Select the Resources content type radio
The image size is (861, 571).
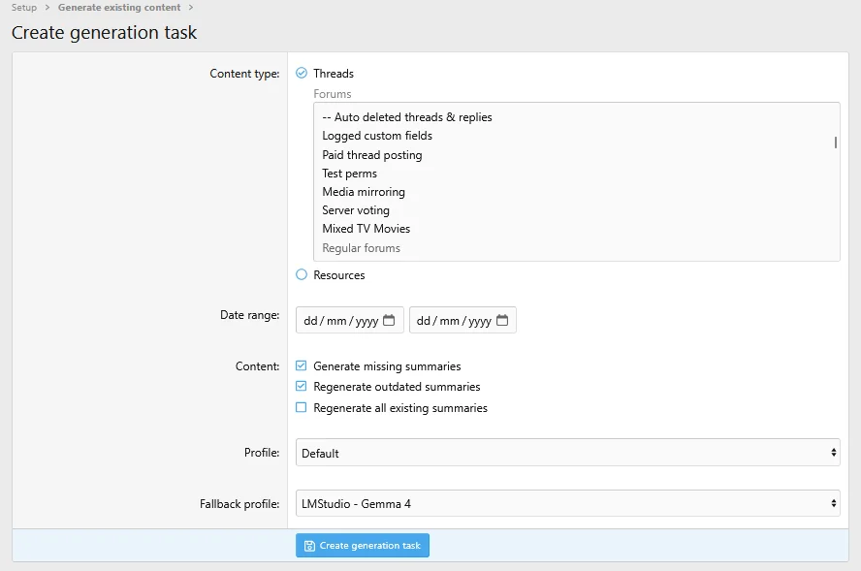[x=302, y=274]
